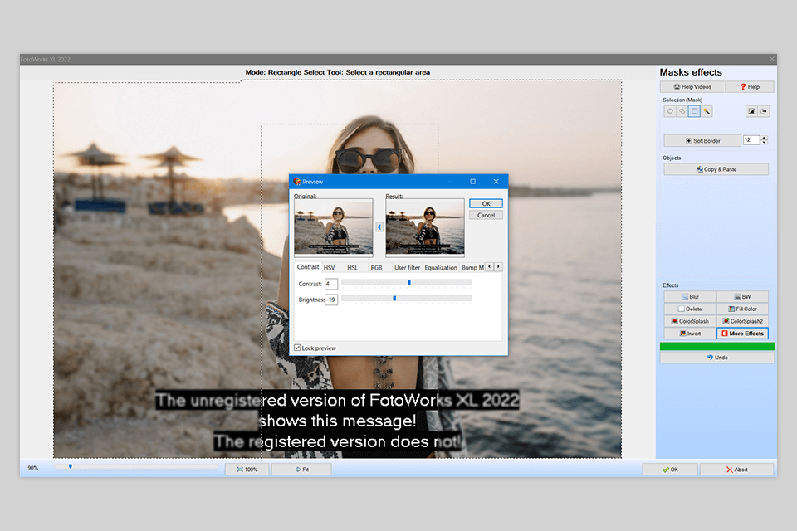Decrease the Soft Border value with down arrow
Screen dimensions: 797x531
click(764, 143)
